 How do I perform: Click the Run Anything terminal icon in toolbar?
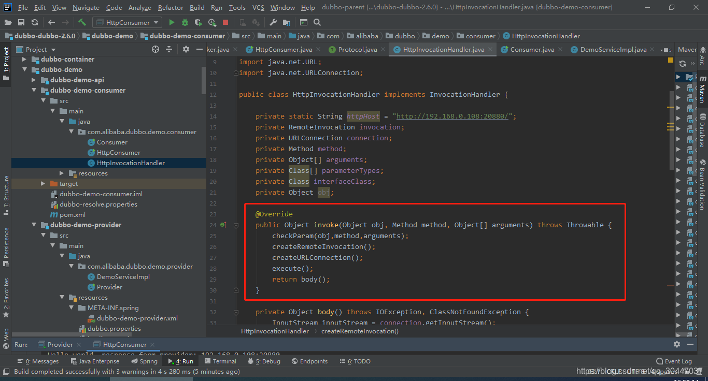[304, 22]
